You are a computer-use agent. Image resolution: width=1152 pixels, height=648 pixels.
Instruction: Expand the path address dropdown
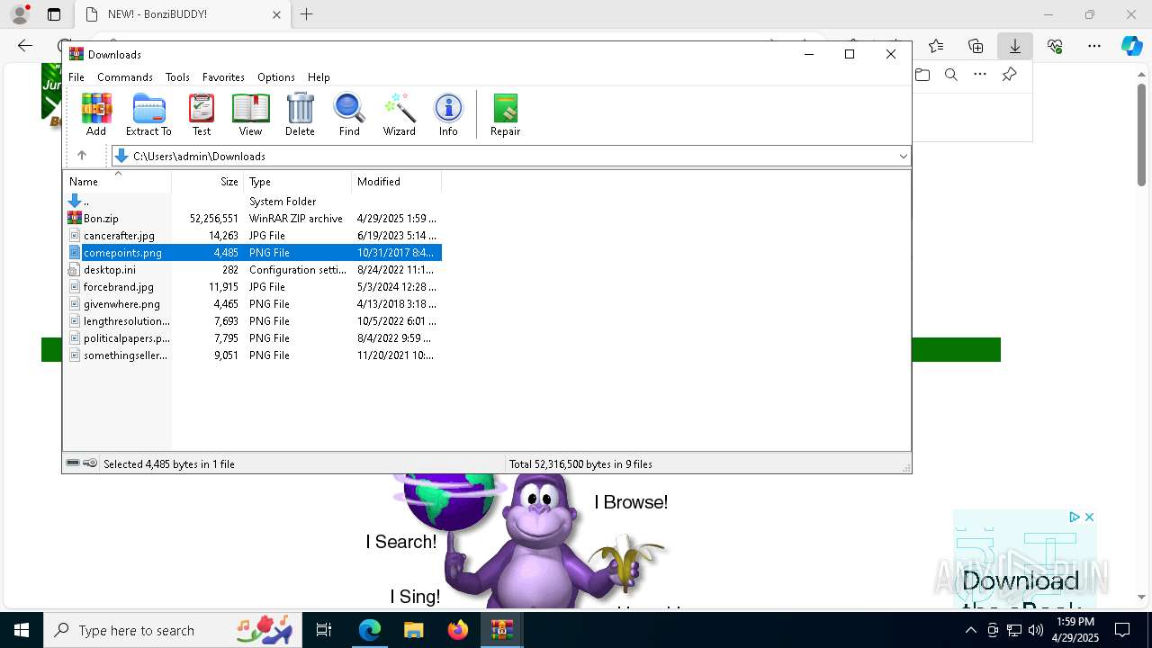[903, 157]
